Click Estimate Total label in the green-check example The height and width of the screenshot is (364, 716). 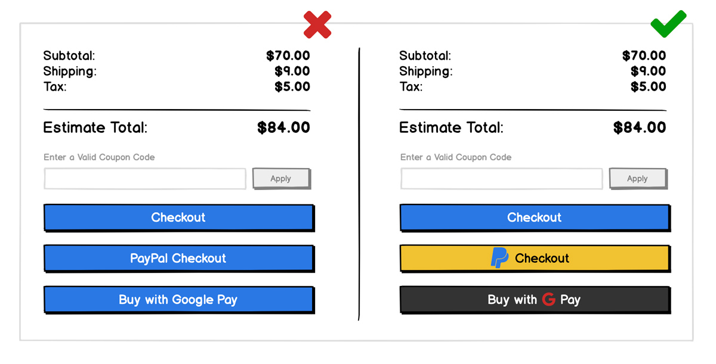[x=451, y=127]
